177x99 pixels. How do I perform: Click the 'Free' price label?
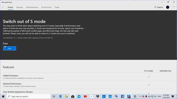(x=5, y=43)
